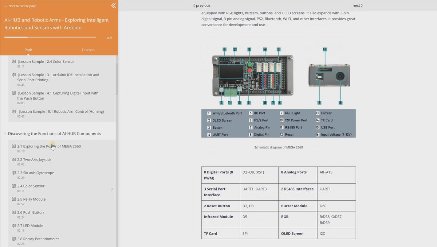Collapse the Discovering the Functions of AI-HUB Components section
The image size is (437, 247).
5,134
